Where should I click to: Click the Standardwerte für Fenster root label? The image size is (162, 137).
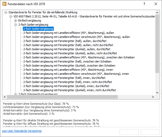pyautogui.click(x=43, y=12)
